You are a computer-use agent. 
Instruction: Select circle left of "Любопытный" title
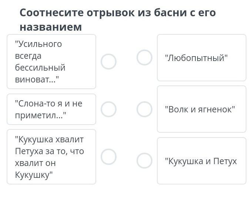145,57
